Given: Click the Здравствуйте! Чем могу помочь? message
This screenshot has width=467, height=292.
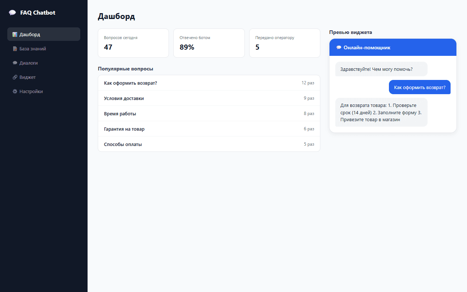Looking at the screenshot, I should pos(381,69).
